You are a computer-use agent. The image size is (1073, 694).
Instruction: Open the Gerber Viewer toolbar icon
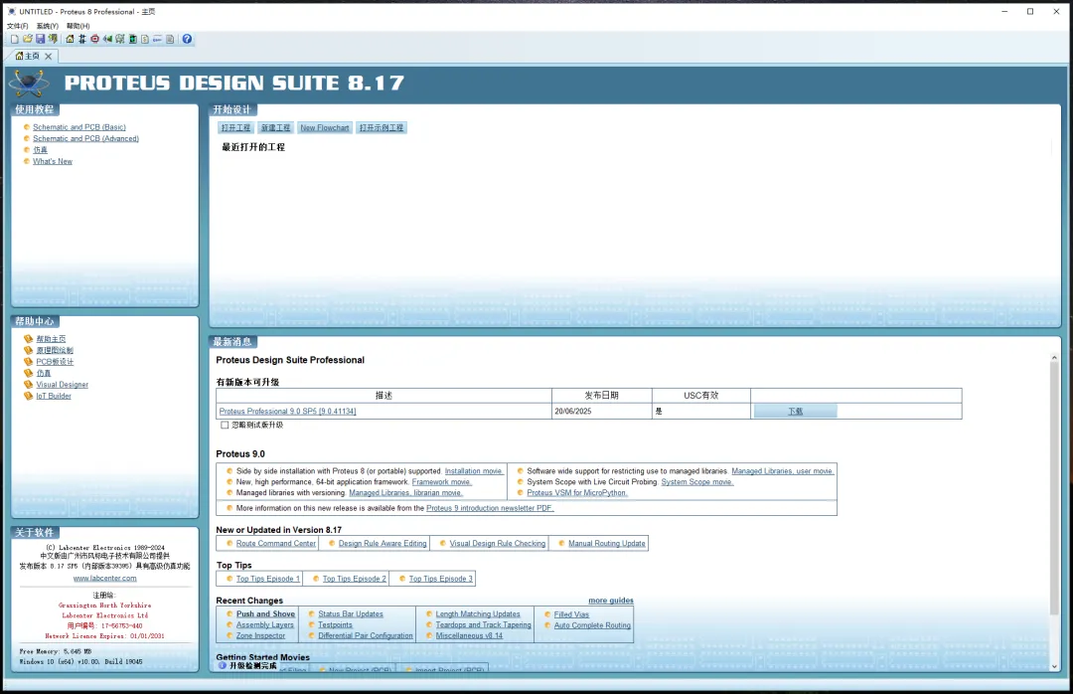pyautogui.click(x=120, y=39)
